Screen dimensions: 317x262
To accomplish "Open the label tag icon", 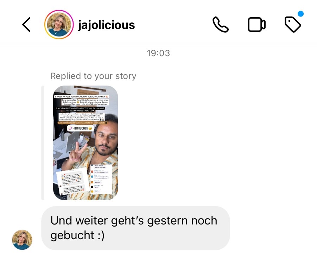I will [292, 25].
